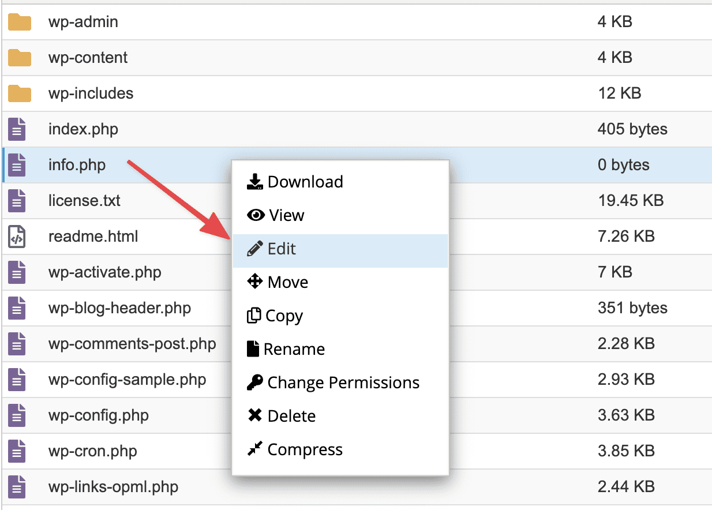The height and width of the screenshot is (510, 712).
Task: Click the Move crosshair icon
Action: point(254,282)
